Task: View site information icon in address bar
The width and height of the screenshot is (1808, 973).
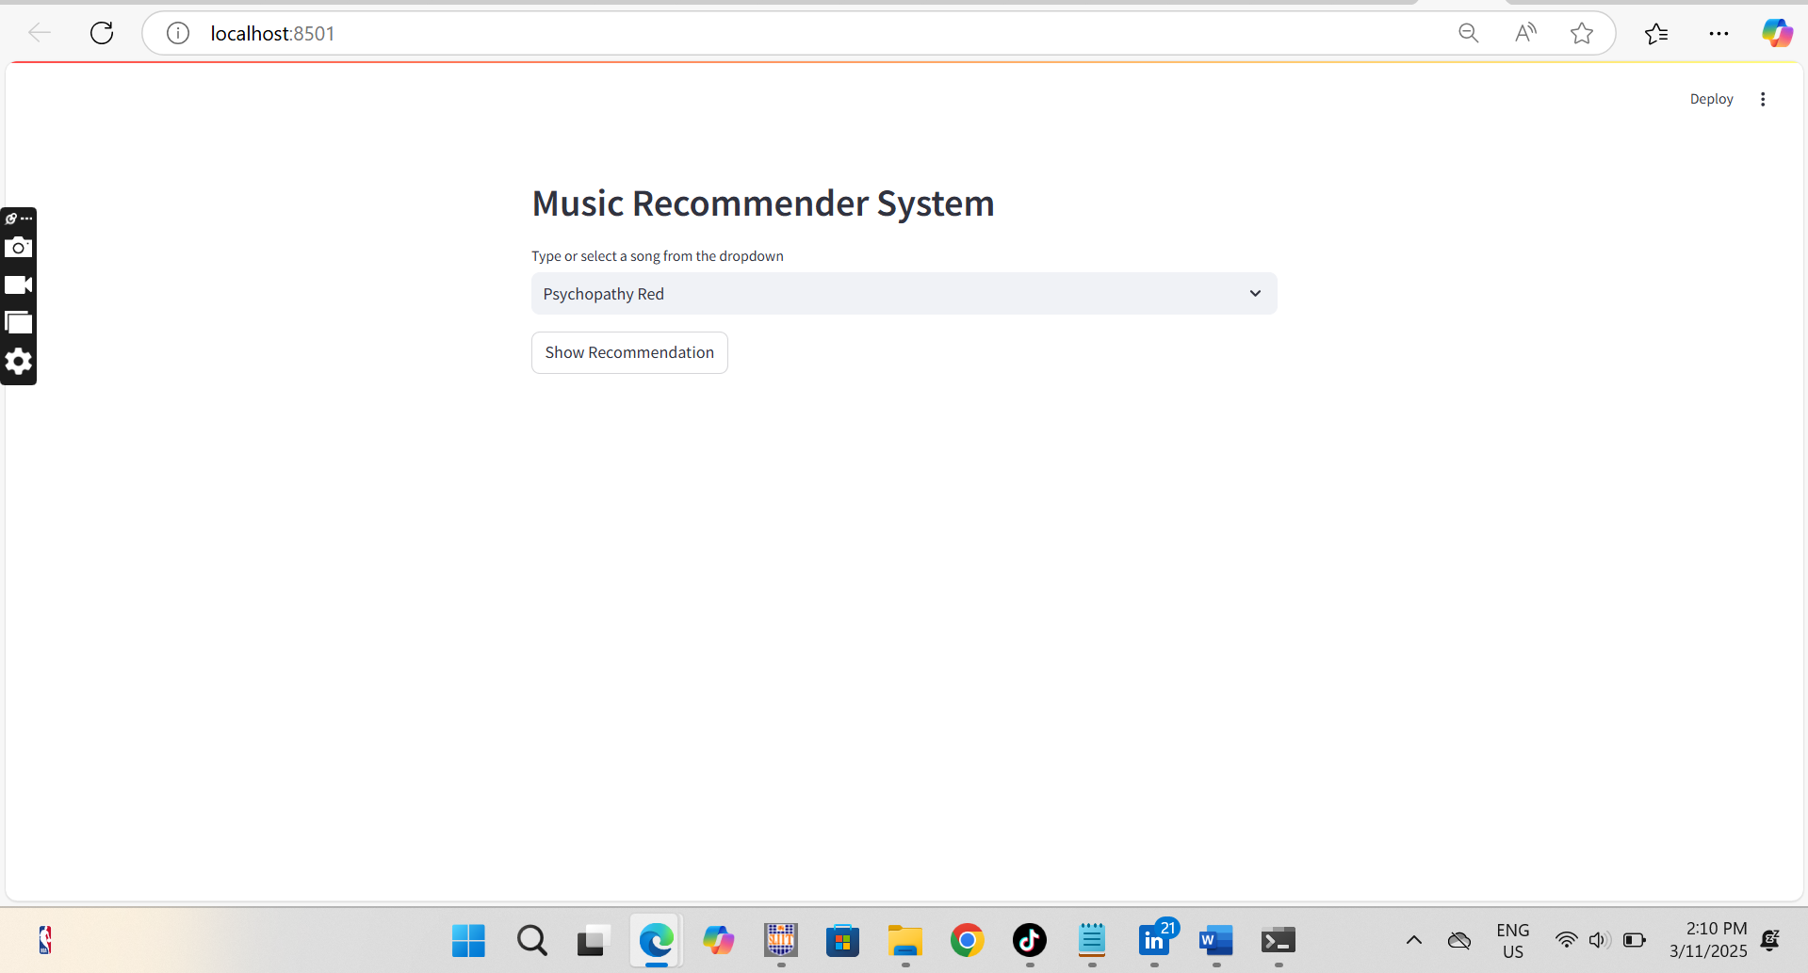Action: (x=178, y=33)
